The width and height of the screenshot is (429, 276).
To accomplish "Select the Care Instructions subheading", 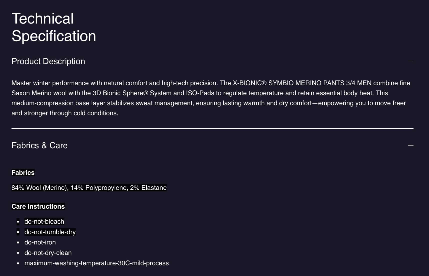I will pyautogui.click(x=38, y=206).
